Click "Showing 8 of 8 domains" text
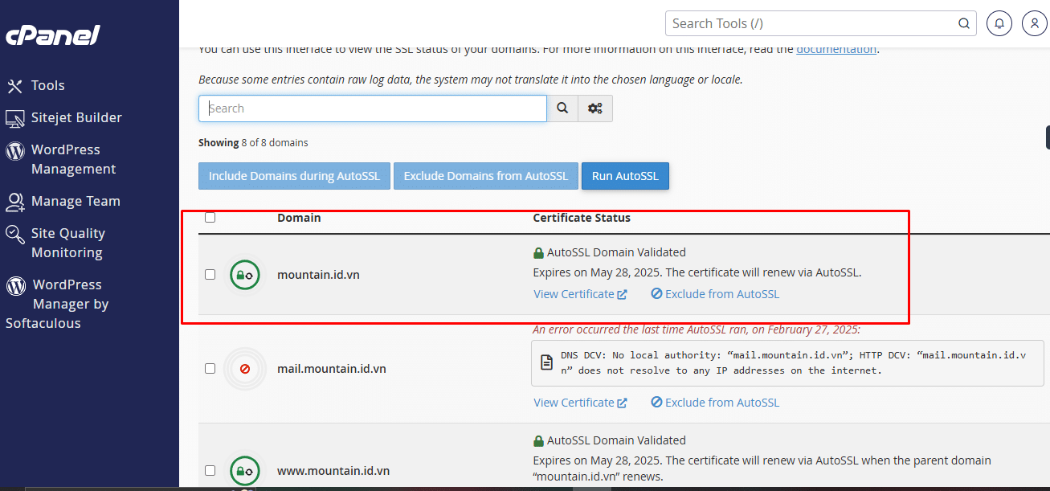Viewport: 1050px width, 491px height. 253,143
